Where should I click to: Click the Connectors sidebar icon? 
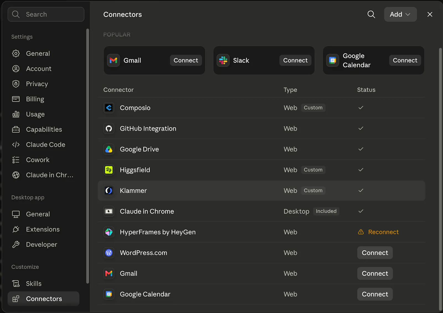pos(16,299)
